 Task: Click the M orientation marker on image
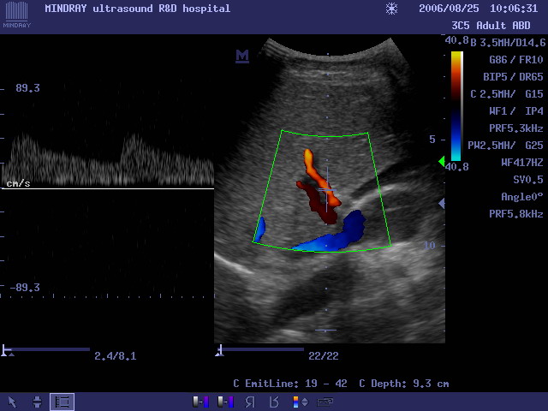(x=242, y=57)
